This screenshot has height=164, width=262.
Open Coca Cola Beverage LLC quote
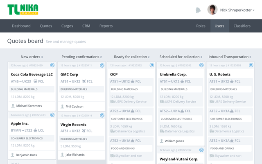point(32,75)
